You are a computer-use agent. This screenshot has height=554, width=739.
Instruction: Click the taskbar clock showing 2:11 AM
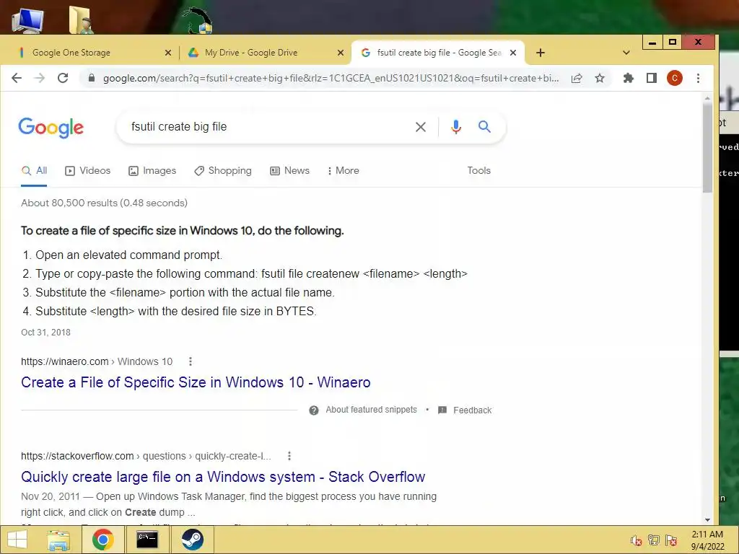(707, 540)
